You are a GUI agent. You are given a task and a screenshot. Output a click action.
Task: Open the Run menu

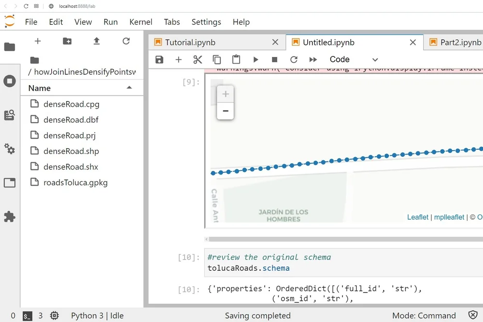(x=111, y=22)
